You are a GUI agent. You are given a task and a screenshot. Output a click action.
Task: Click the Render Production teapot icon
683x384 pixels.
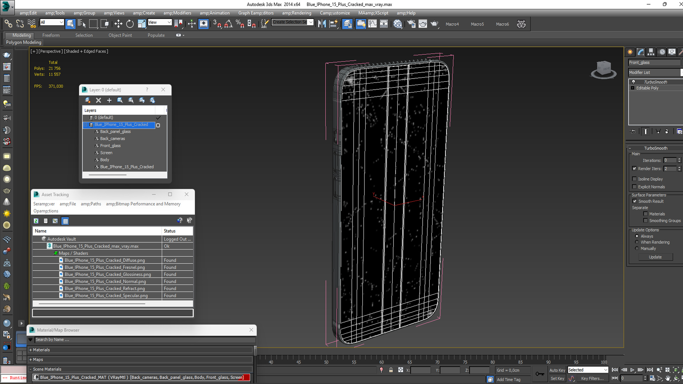434,24
